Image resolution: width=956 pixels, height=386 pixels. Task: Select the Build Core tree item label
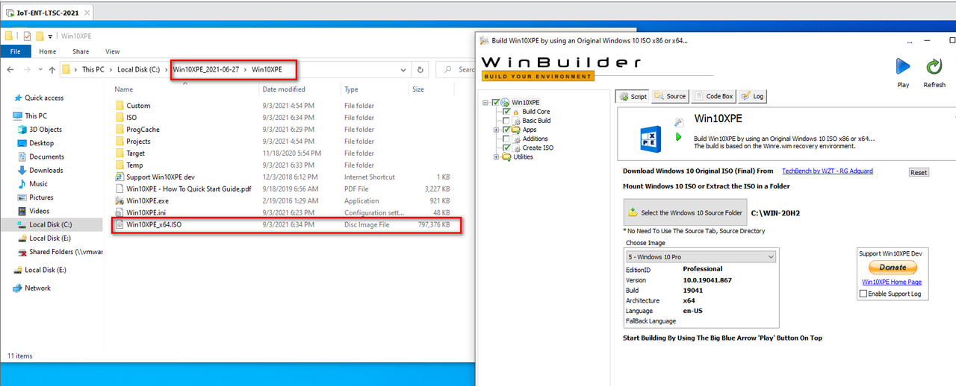click(x=536, y=111)
